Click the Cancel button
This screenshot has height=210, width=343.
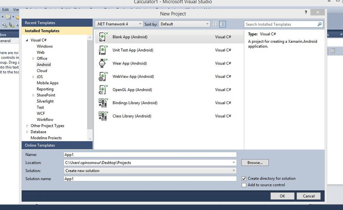pyautogui.click(x=308, y=196)
